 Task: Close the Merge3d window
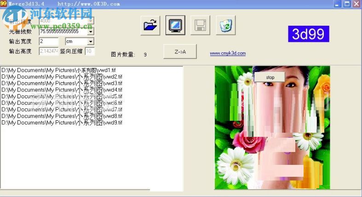pyautogui.click(x=356, y=4)
